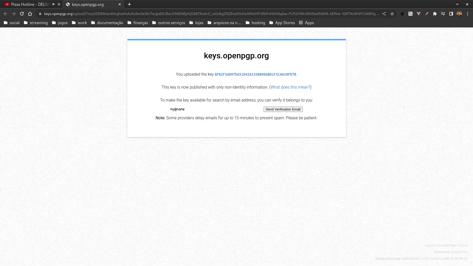Image resolution: width=473 pixels, height=266 pixels.
Task: Click the Send Verification Email button
Action: pyautogui.click(x=283, y=109)
